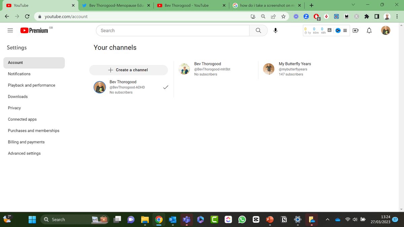This screenshot has width=404, height=227.
Task: Open Downloads settings
Action: coord(34,97)
